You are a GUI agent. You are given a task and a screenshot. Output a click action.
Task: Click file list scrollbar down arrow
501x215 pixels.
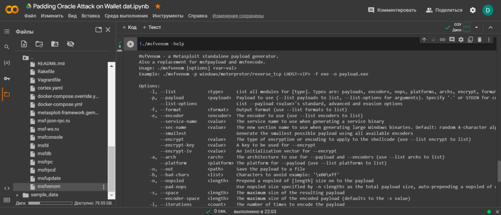point(112,195)
